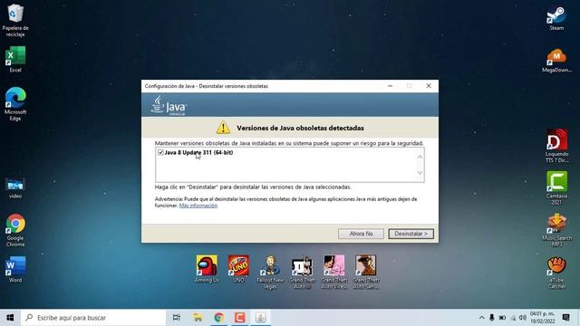580x326 pixels.
Task: Open the Word desktop shortcut
Action: (x=15, y=270)
